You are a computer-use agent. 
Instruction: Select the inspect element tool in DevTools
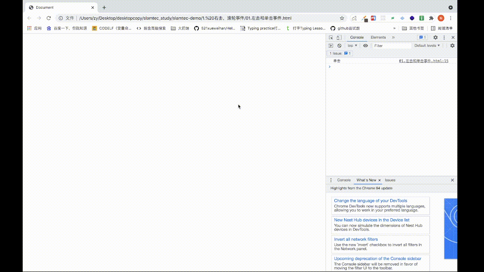[x=331, y=37]
